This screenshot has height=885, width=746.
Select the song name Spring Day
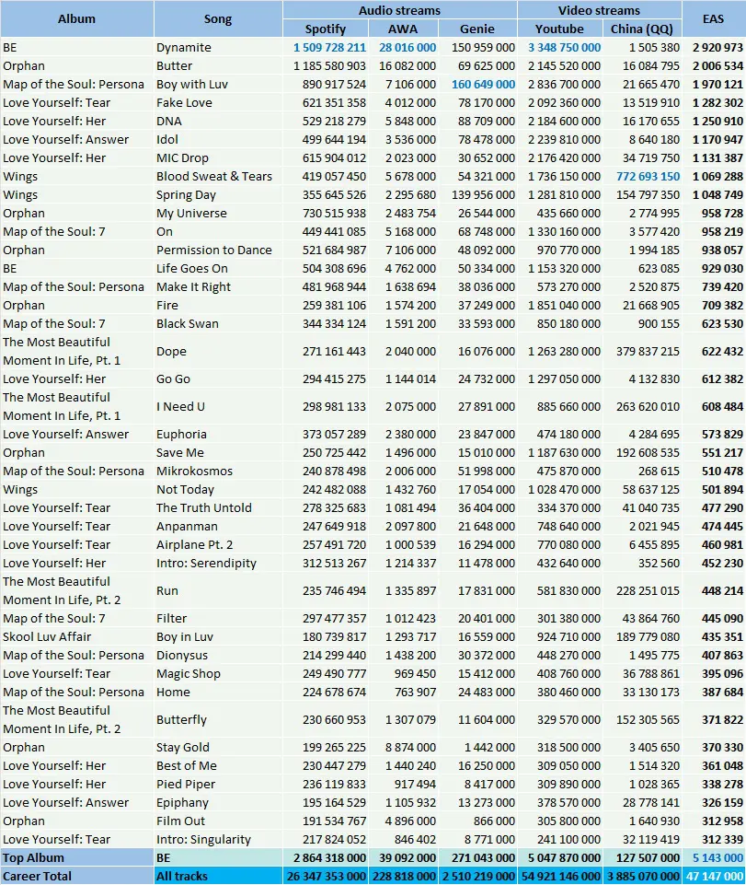tap(186, 194)
